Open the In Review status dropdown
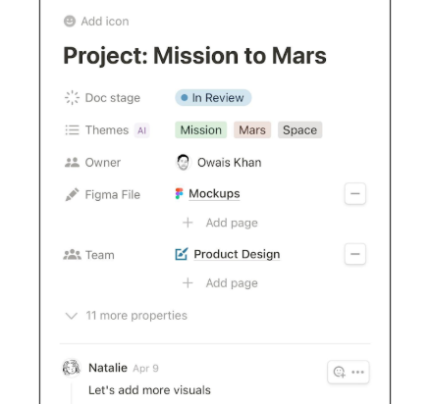The height and width of the screenshot is (404, 431). pos(213,98)
